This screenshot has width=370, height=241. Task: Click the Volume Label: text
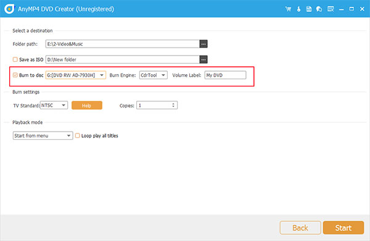(186, 75)
